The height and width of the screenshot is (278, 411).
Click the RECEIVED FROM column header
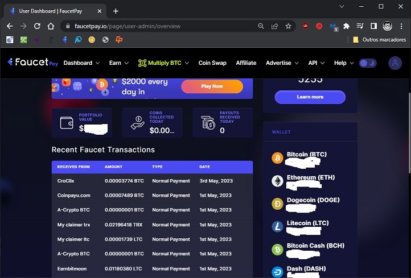(73, 167)
